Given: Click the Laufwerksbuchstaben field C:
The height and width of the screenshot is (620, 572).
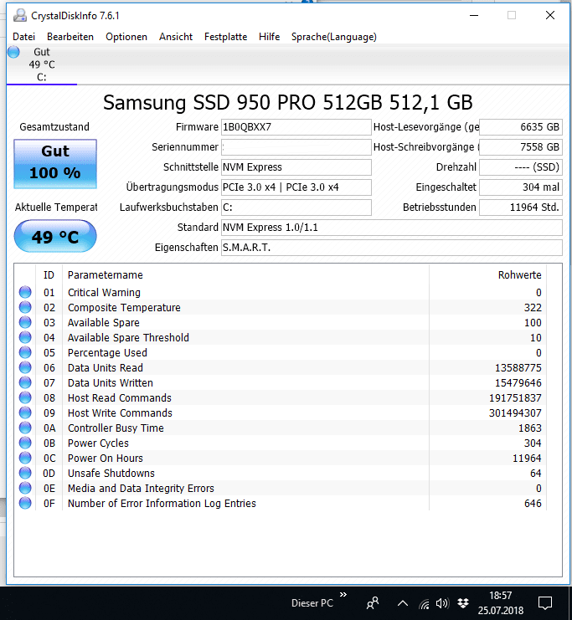Looking at the screenshot, I should 296,208.
